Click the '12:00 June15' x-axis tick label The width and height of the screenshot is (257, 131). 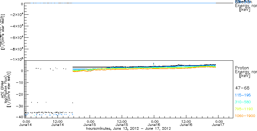pyautogui.click(x=122, y=123)
